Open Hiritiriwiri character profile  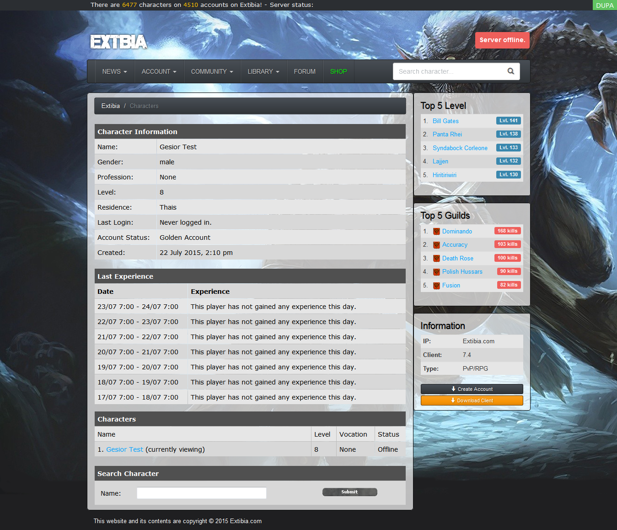pyautogui.click(x=445, y=175)
